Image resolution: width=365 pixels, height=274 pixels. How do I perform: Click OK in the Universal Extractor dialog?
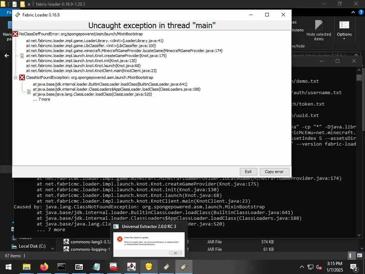point(175,253)
